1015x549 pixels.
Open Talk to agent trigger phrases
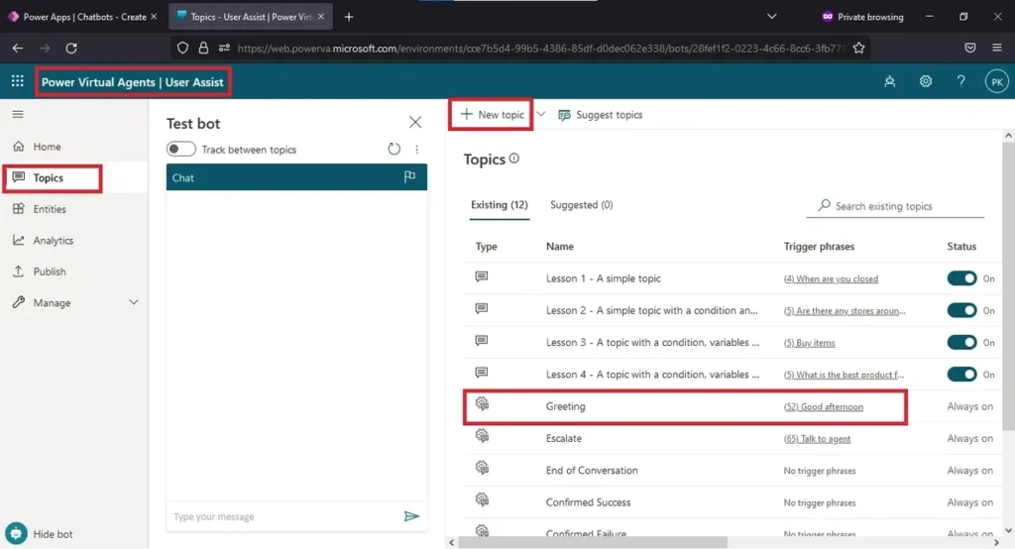click(x=817, y=439)
